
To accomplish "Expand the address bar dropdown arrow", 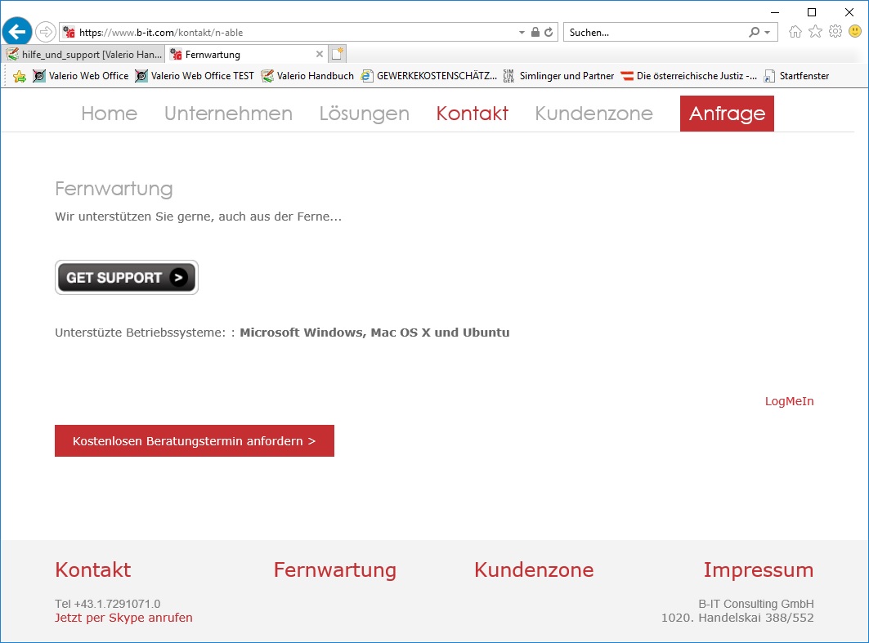I will 522,33.
